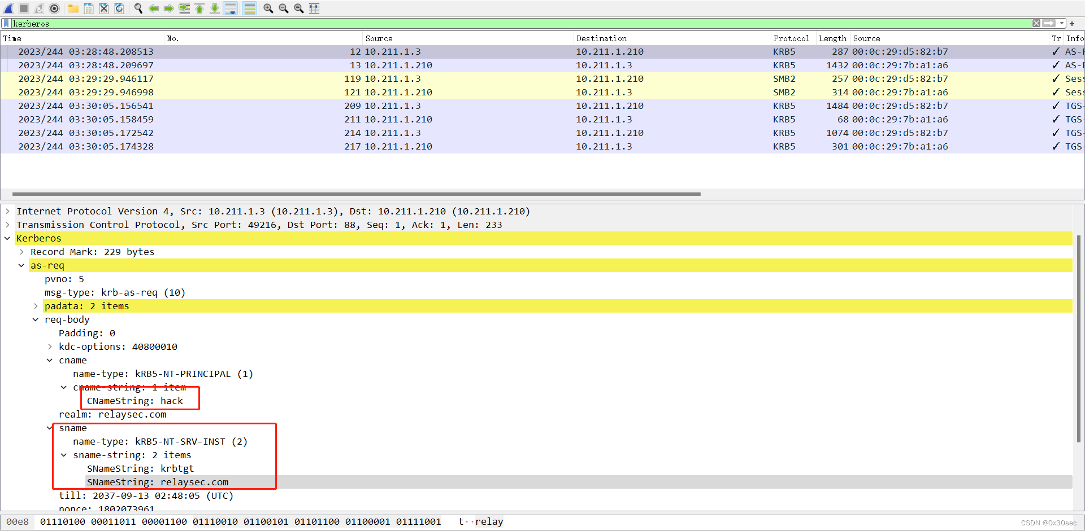
Task: Click the Stop capture square icon
Action: click(x=24, y=8)
